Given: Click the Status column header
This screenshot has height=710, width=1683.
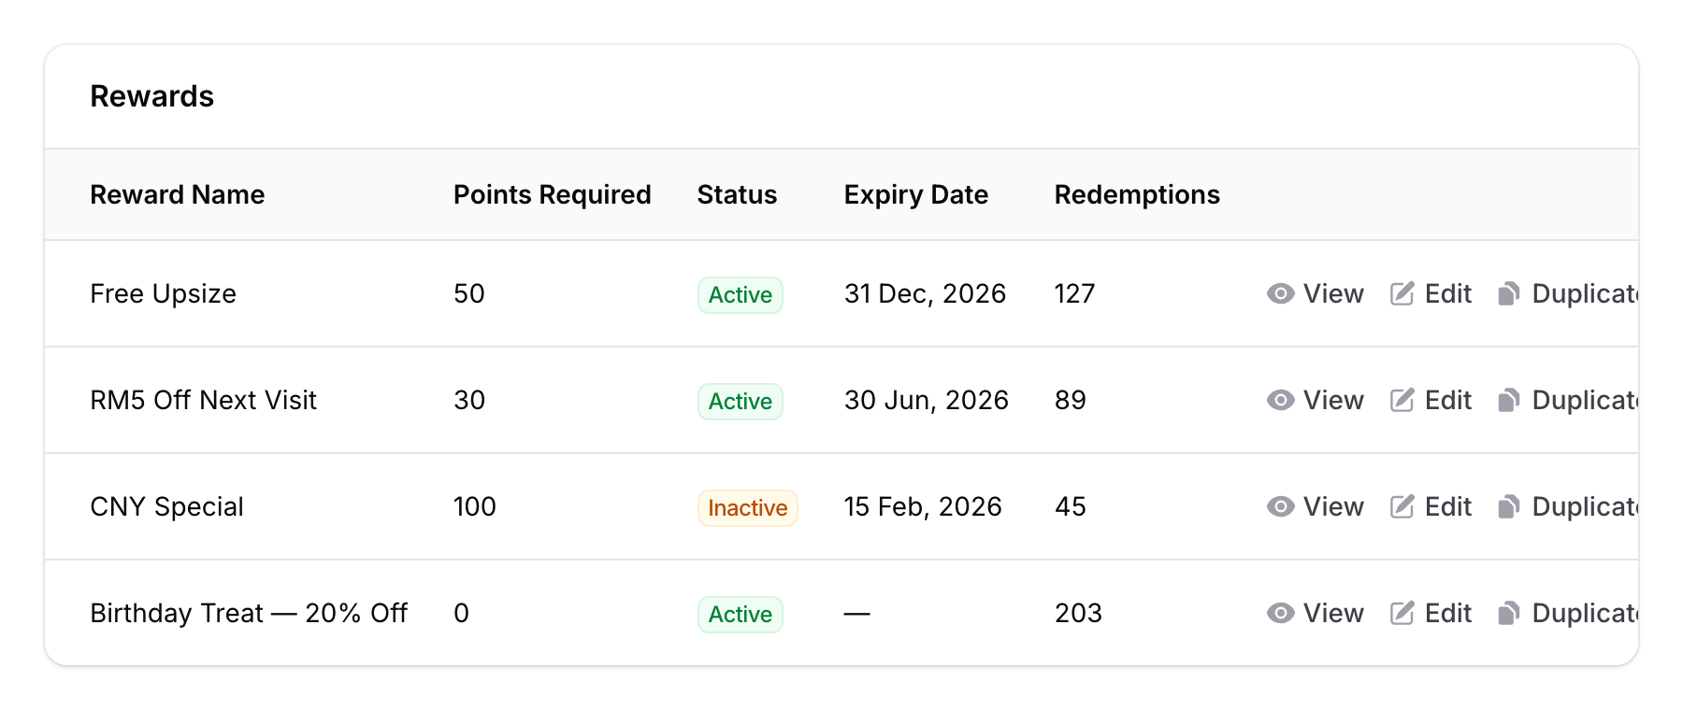Looking at the screenshot, I should click(x=737, y=194).
